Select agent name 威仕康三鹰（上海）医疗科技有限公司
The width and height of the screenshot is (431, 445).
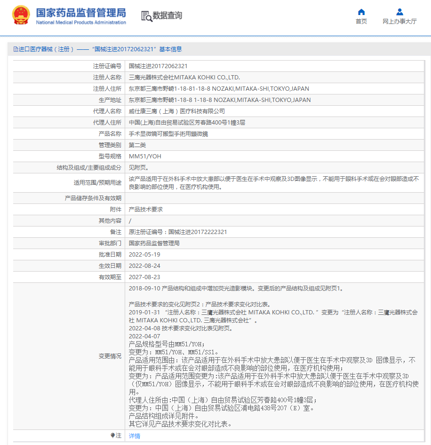(x=177, y=111)
